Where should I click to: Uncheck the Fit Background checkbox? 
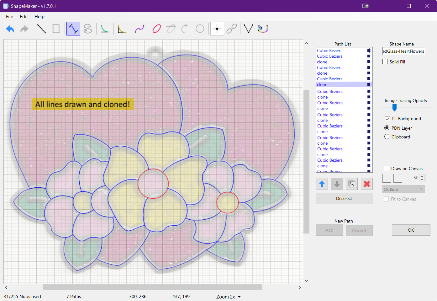[387, 119]
